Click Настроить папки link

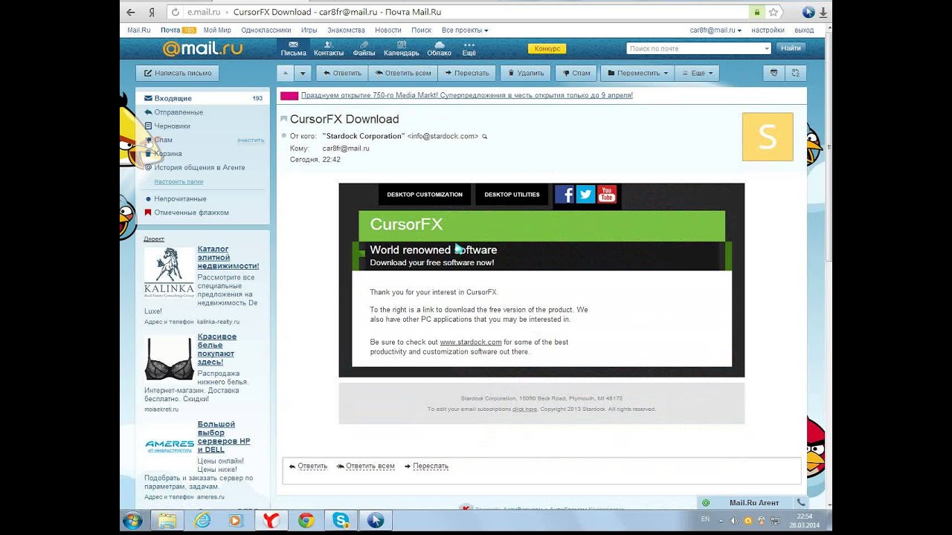(x=178, y=181)
